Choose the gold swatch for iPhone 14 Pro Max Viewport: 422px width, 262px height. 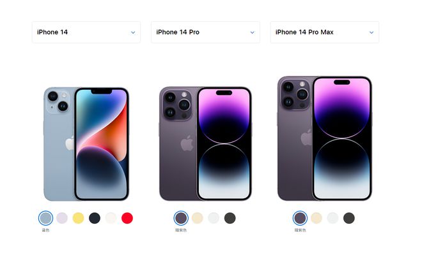pyautogui.click(x=316, y=218)
